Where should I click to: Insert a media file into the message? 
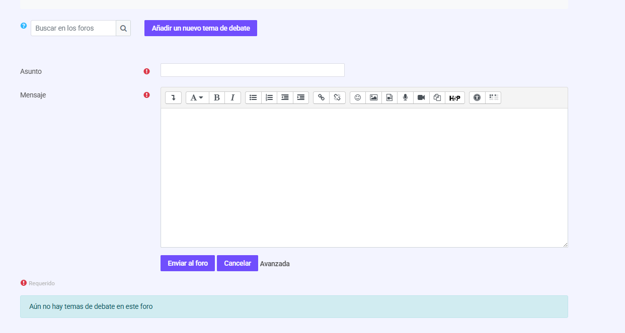click(389, 97)
